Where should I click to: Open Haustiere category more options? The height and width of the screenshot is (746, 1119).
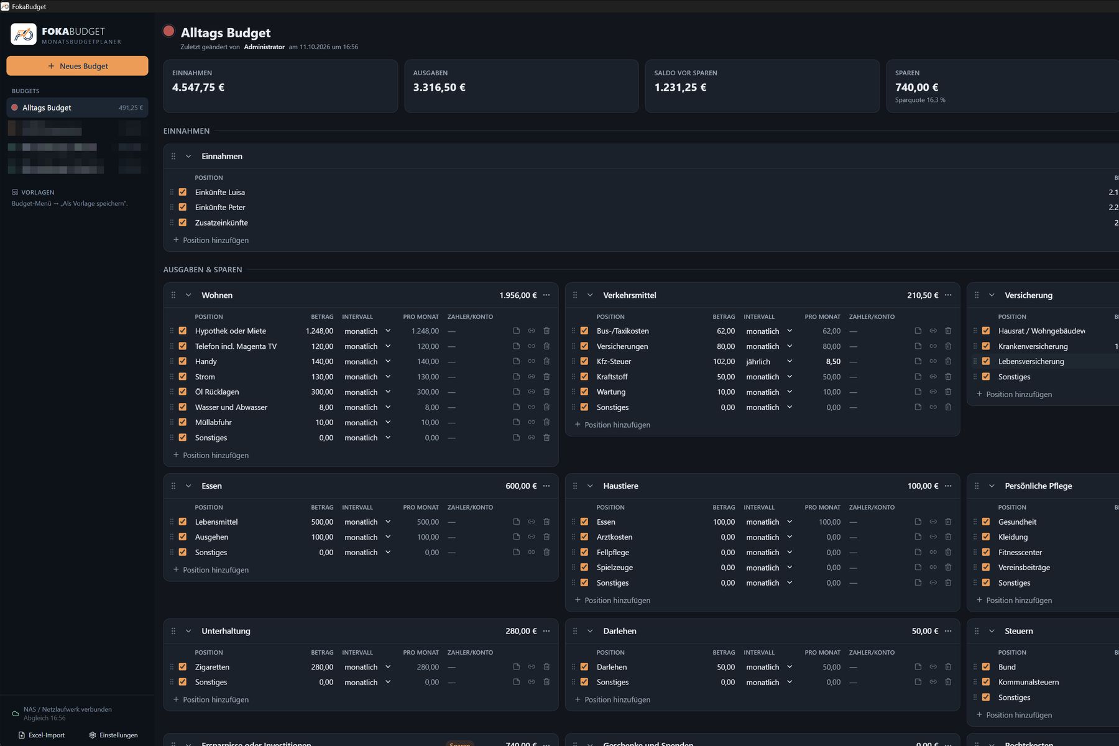click(x=948, y=486)
